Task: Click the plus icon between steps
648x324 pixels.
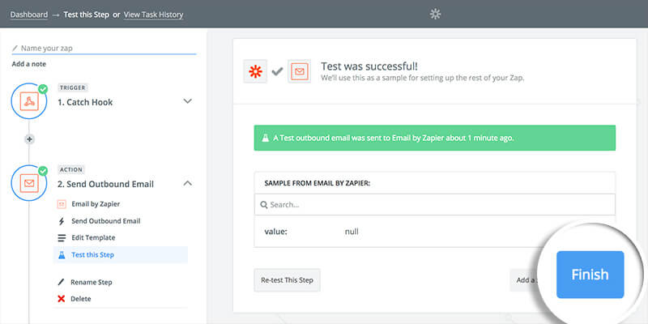Action: (x=29, y=139)
